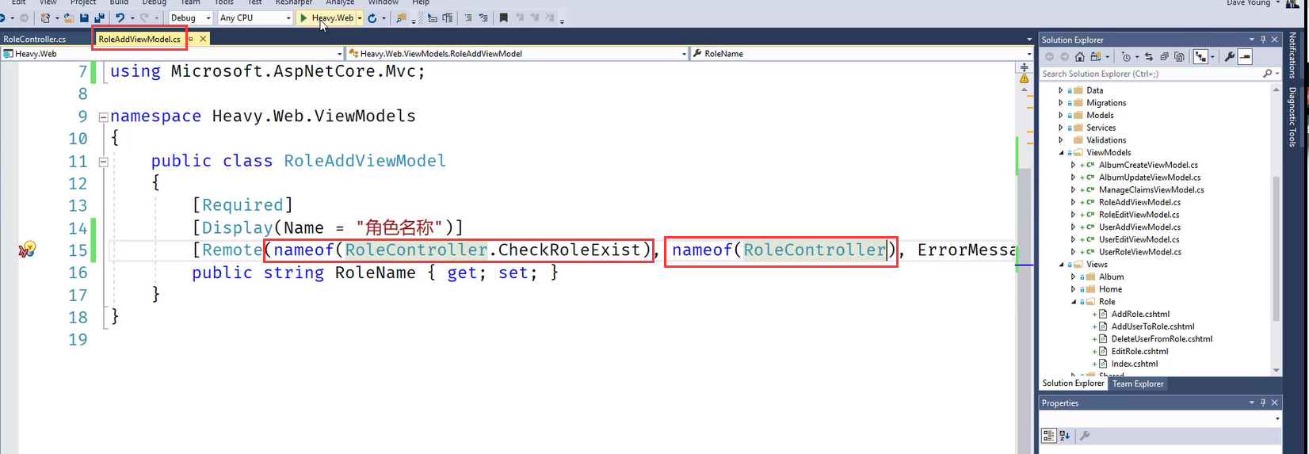Sort properties alphabetically in the Properties panel
The width and height of the screenshot is (1309, 454).
click(x=1065, y=435)
